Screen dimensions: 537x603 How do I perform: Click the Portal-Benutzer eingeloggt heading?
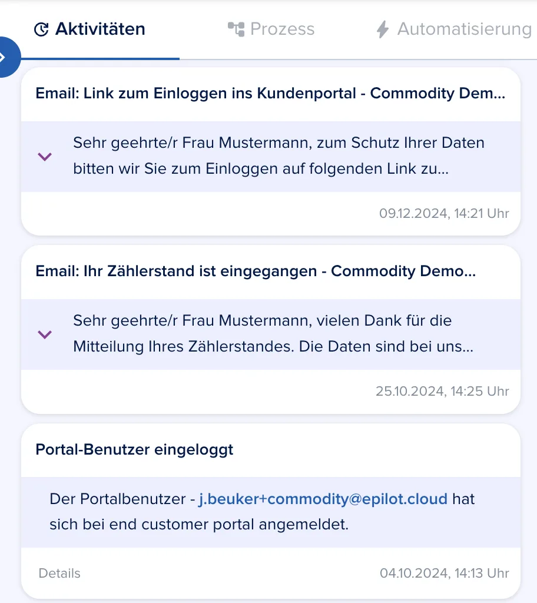[x=134, y=449]
